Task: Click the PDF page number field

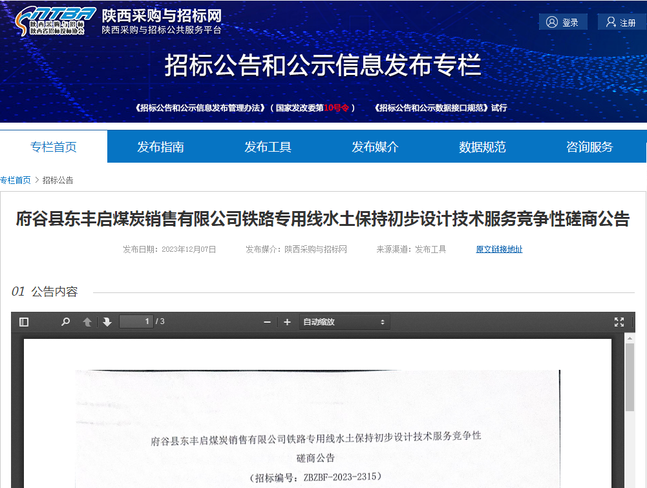Action: point(136,321)
